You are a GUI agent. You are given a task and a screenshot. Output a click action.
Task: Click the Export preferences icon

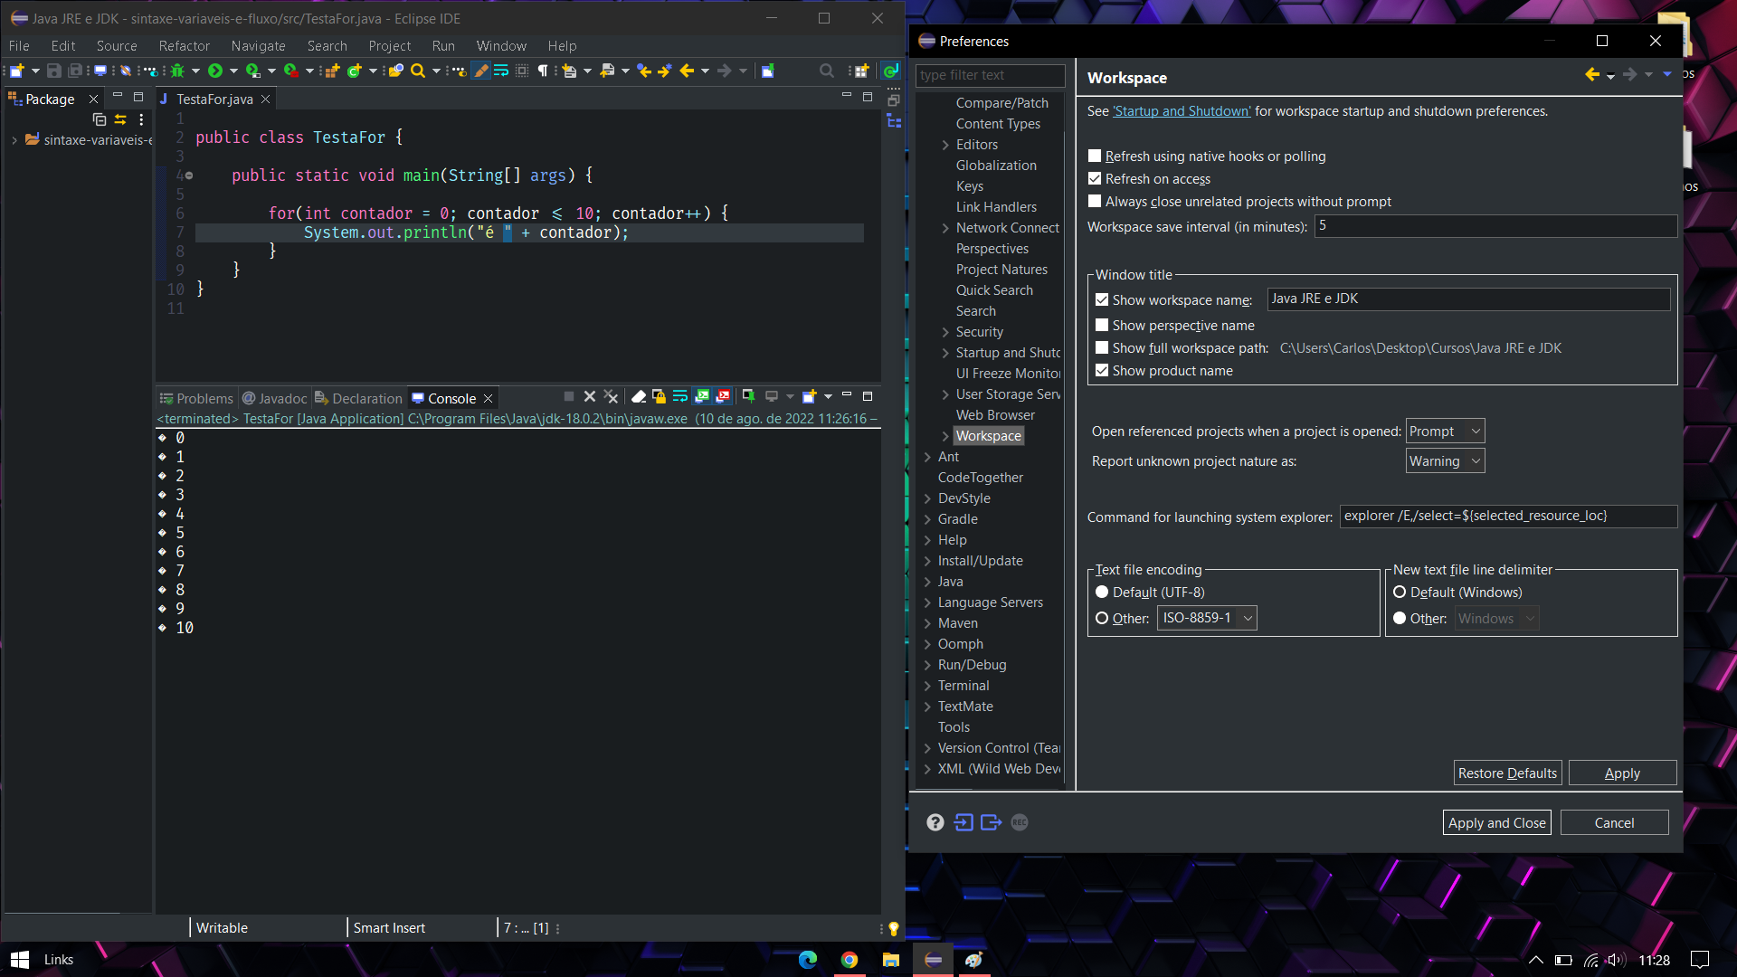click(992, 822)
